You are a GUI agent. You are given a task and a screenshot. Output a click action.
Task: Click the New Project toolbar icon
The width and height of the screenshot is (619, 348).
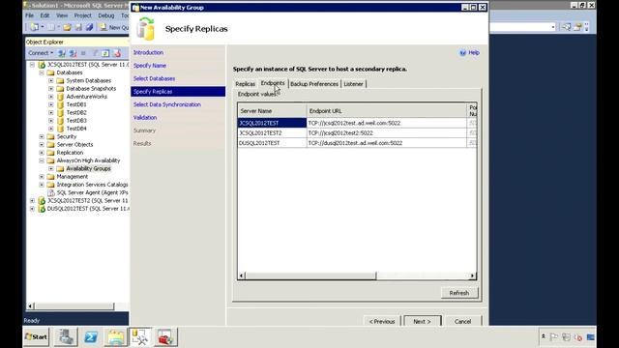[x=35, y=27]
